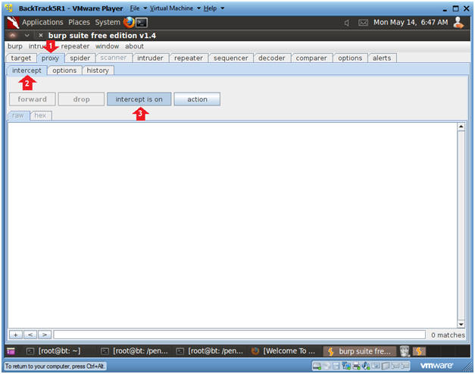Select the hex view tab
475x374 pixels.
pyautogui.click(x=40, y=115)
